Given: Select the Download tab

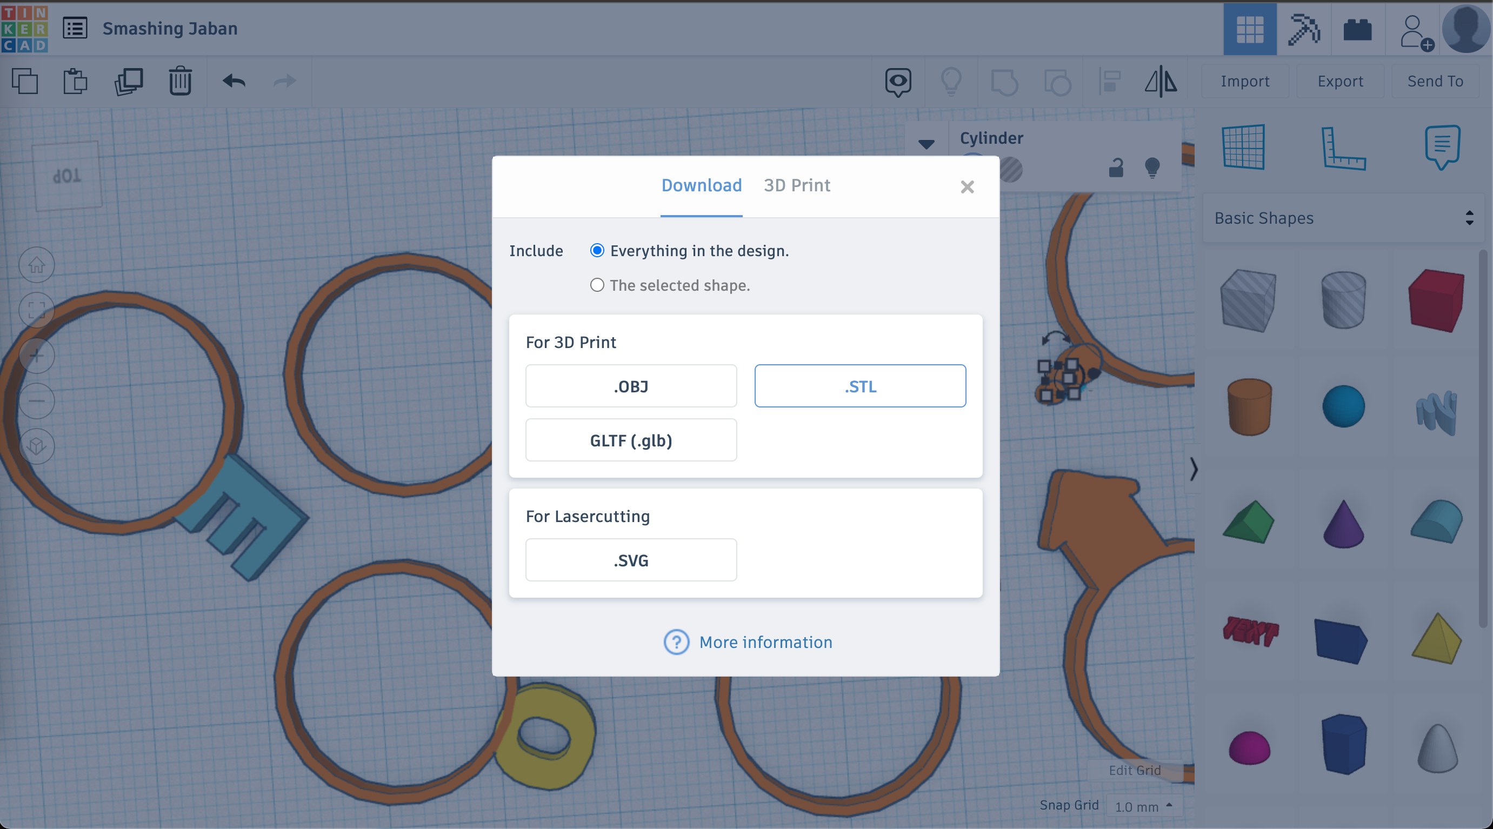Looking at the screenshot, I should pos(701,185).
